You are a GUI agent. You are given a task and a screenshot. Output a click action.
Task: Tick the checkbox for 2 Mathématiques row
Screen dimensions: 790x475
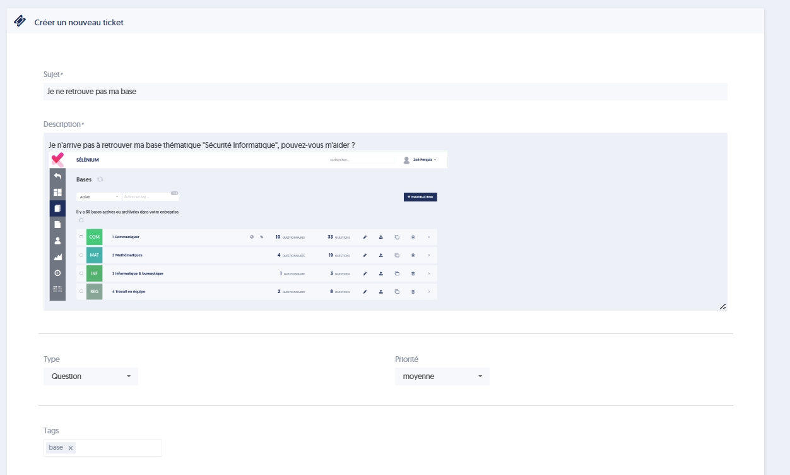[x=81, y=255]
